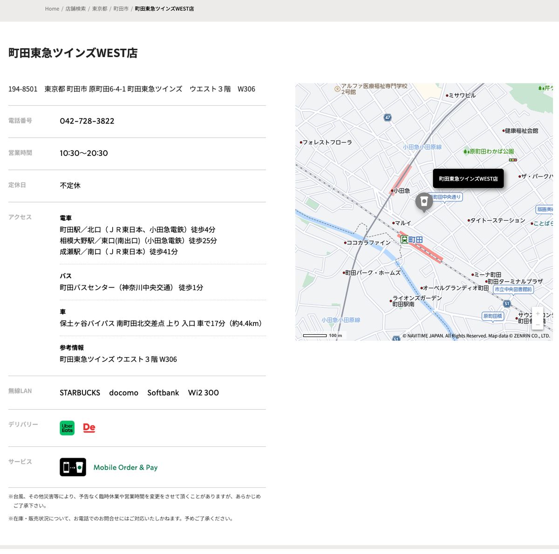This screenshot has height=554, width=559.
Task: Click 相模大野駅／東口 access line
Action: coord(138,241)
